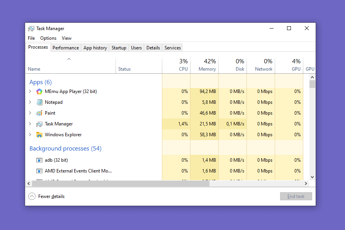Expand the MEmu App Player row
345x230 pixels.
pyautogui.click(x=30, y=91)
